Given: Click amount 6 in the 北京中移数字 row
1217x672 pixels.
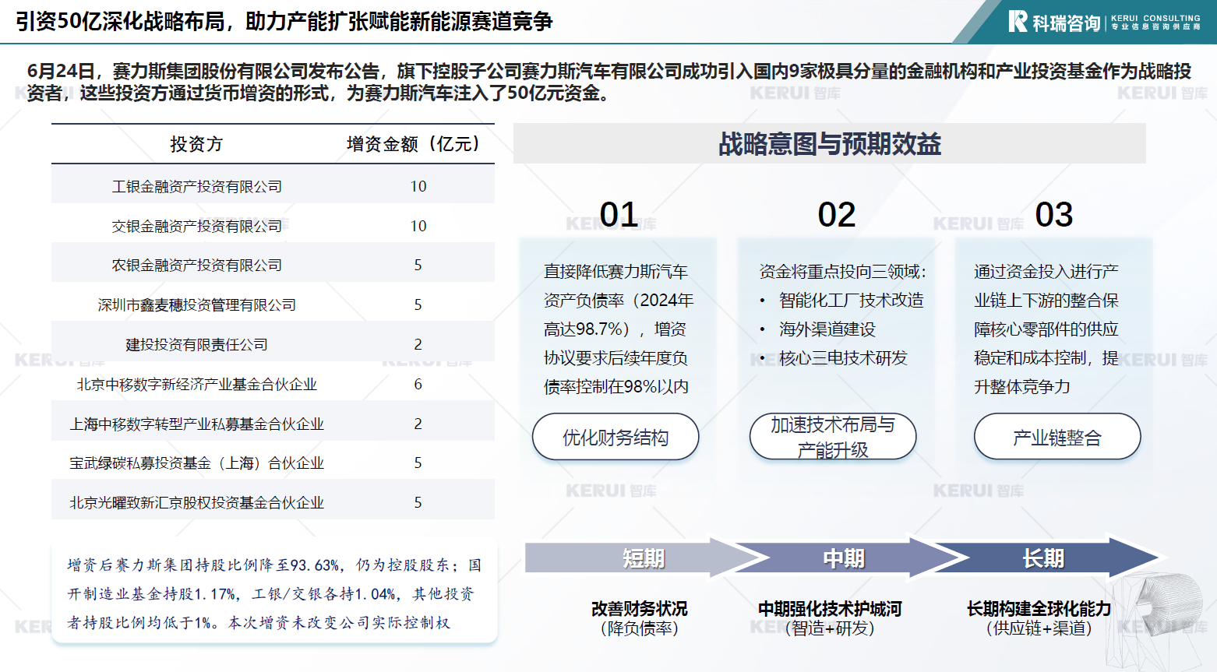Looking at the screenshot, I should 418,384.
